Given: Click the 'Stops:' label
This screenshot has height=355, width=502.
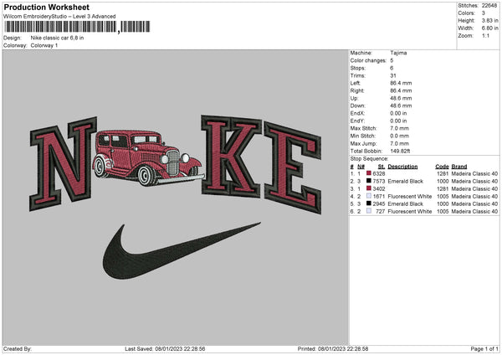Looking at the screenshot, I should [357, 68].
